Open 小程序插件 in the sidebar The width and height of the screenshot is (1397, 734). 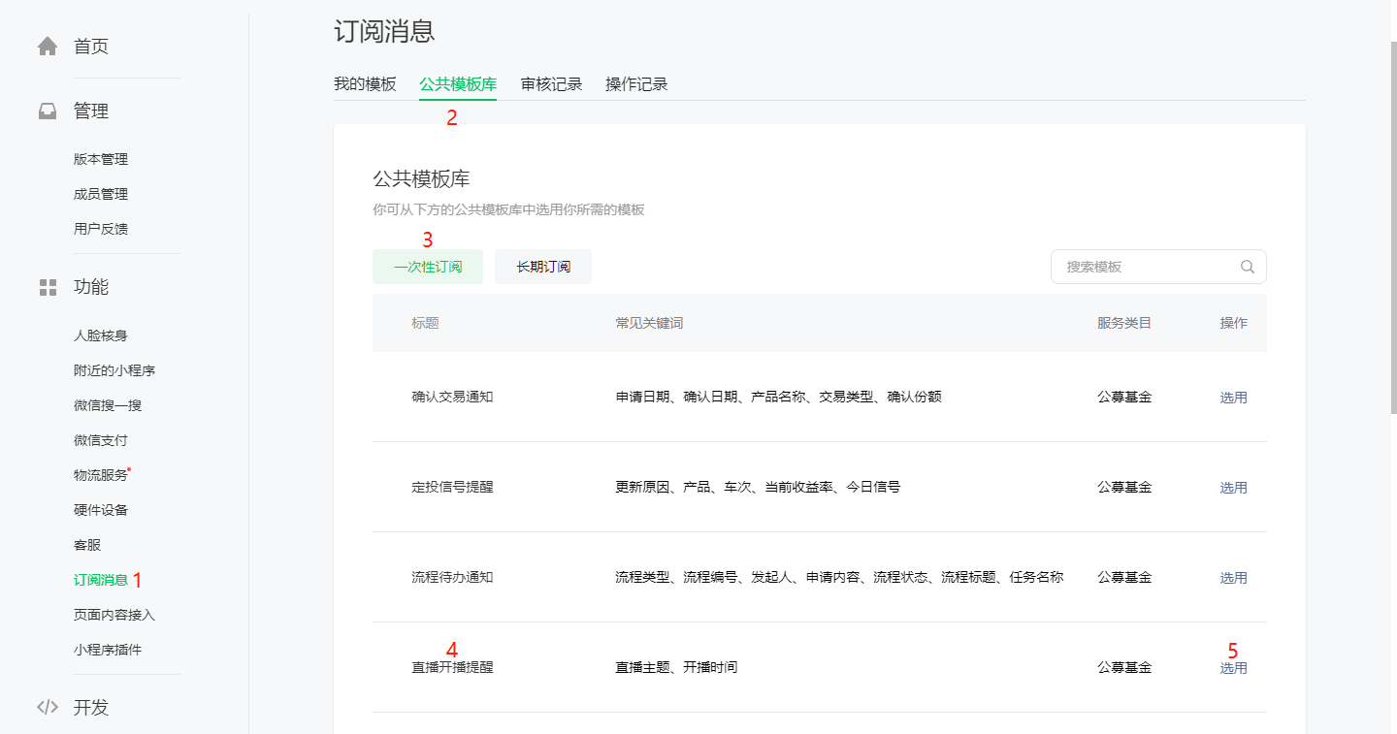tap(108, 650)
